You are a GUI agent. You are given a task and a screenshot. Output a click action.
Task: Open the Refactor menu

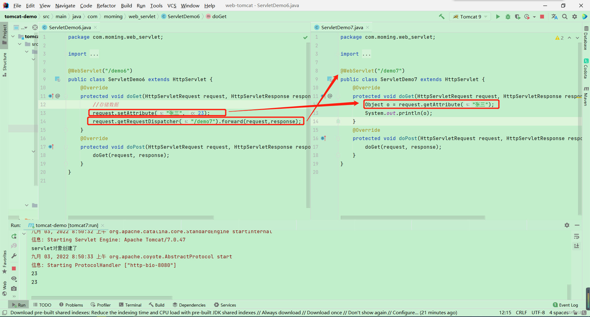point(106,6)
